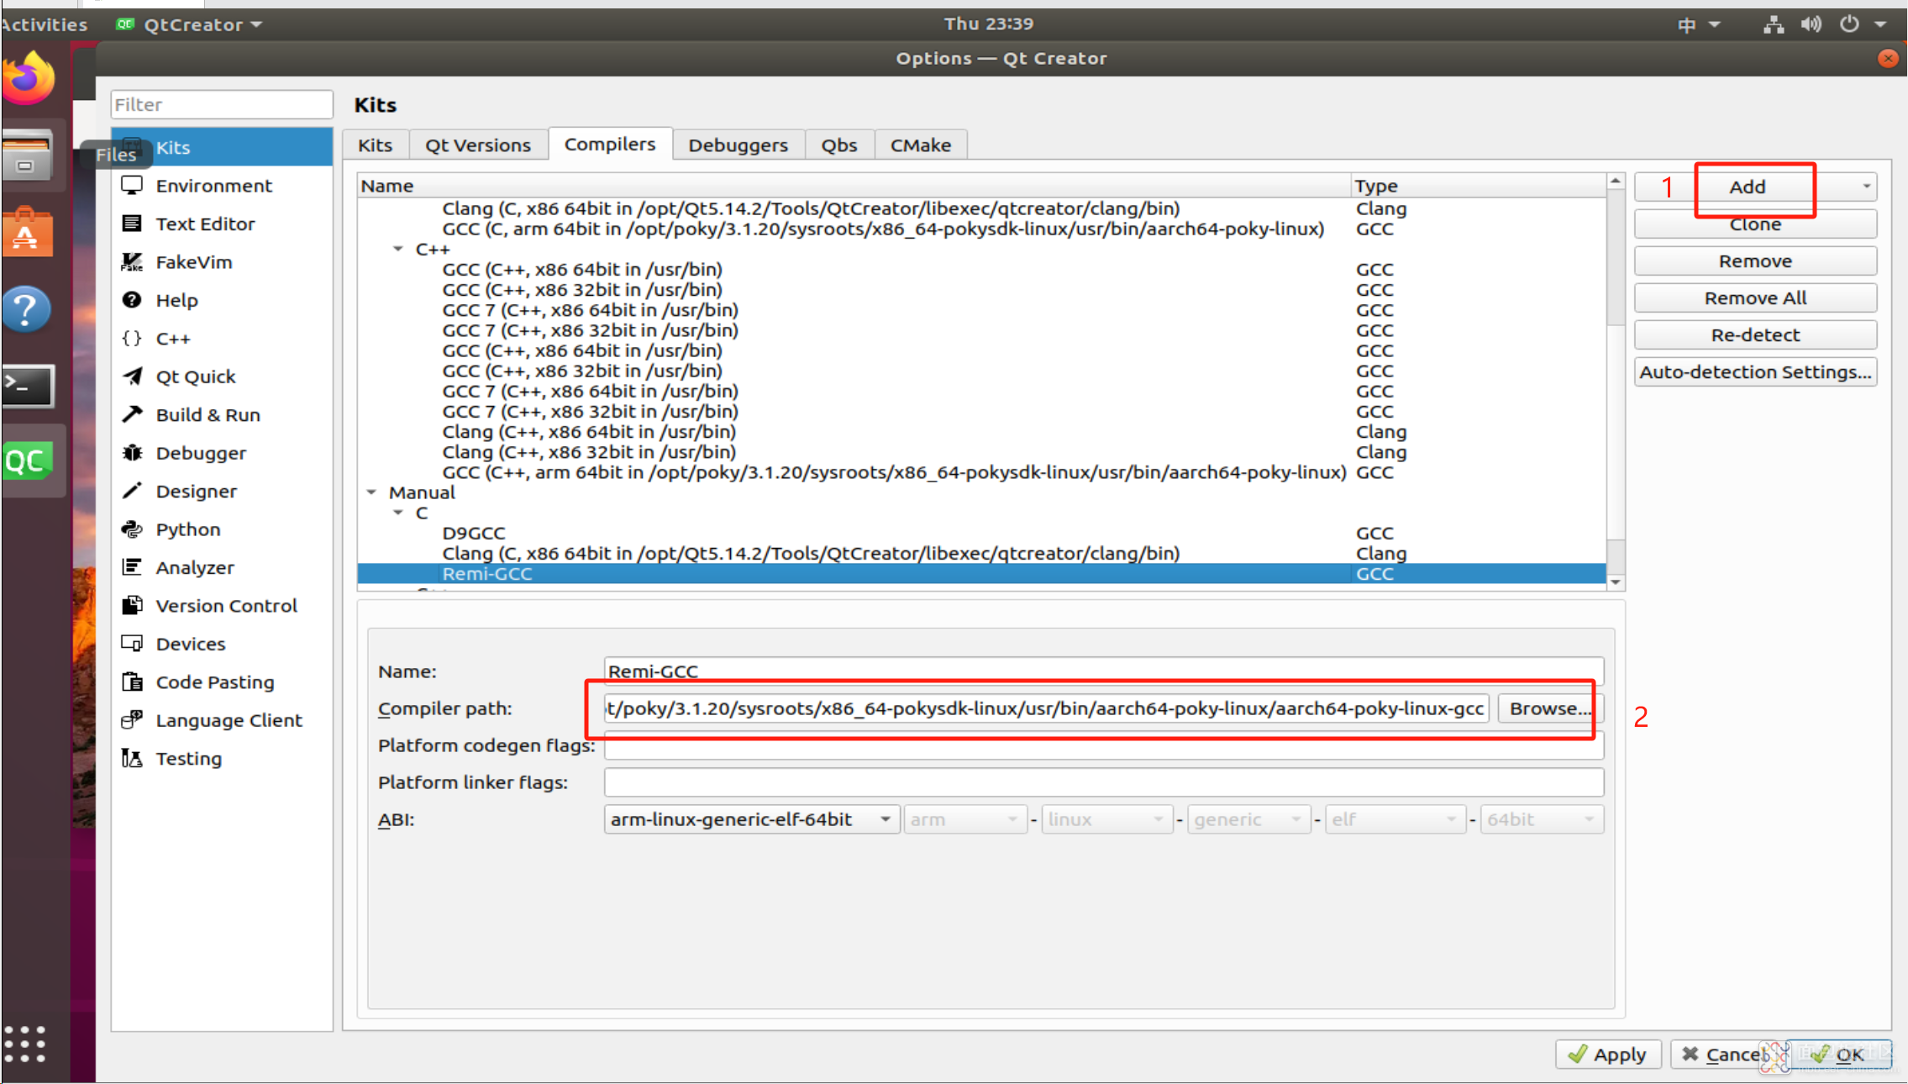Click the Add compiler button
Image resolution: width=1908 pixels, height=1084 pixels.
(1748, 187)
